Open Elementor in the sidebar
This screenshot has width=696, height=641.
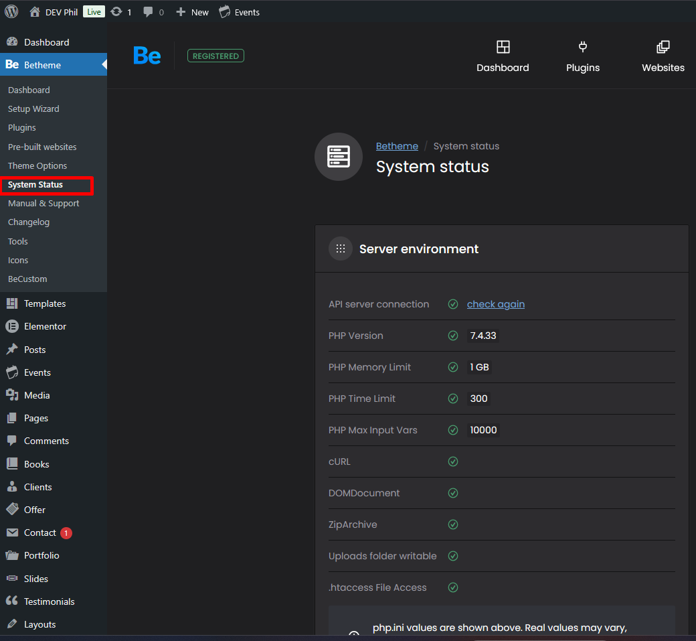[45, 326]
